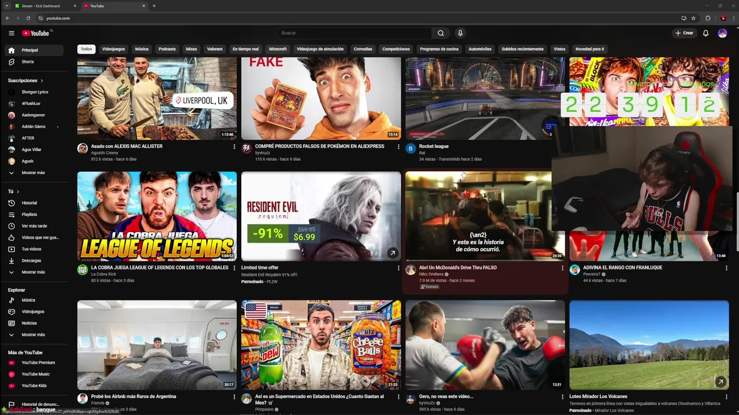Open the Resident Evil Requiem ad thumbnail
Viewport: 739px width, 415px height.
[x=321, y=216]
